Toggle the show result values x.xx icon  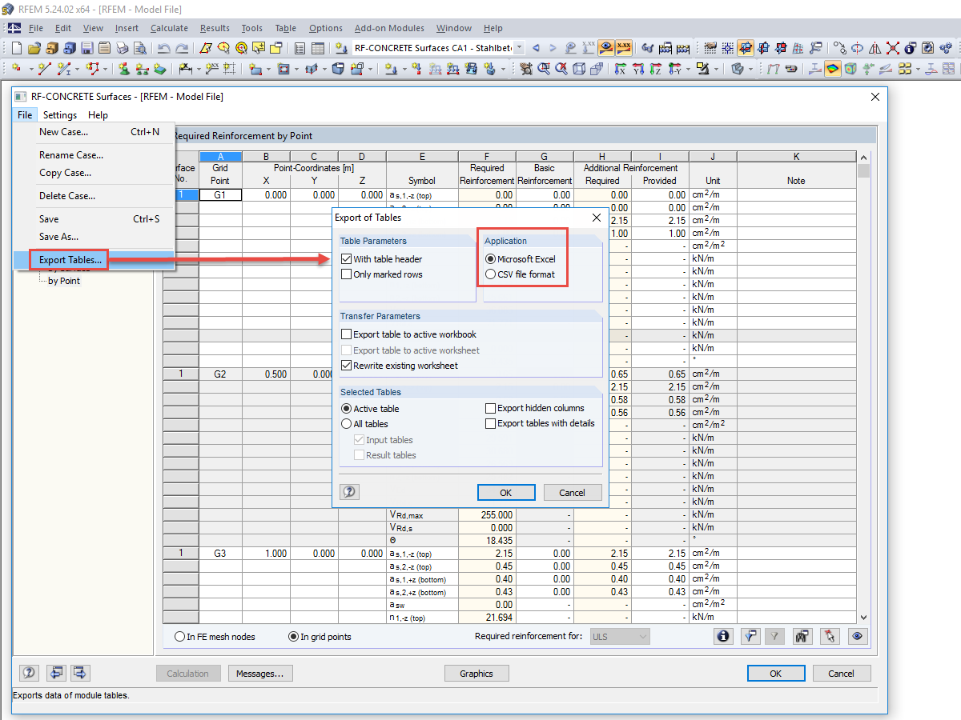[x=624, y=48]
